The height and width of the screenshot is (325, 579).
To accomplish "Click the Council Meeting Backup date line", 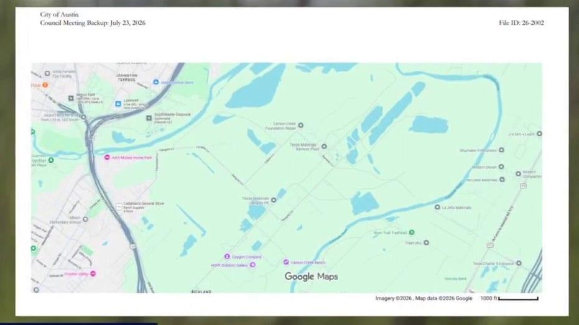I will (93, 23).
